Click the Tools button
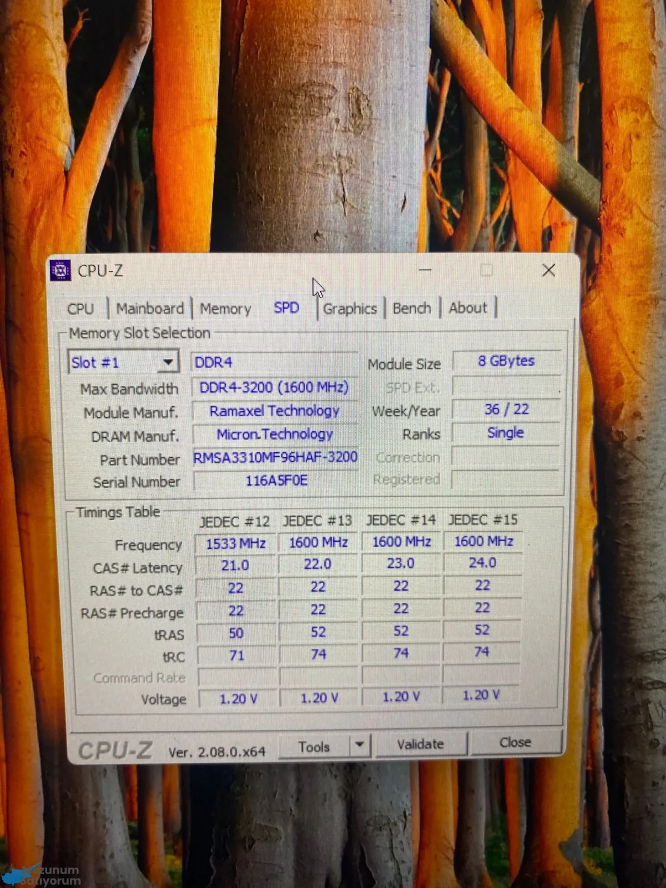Screen dimensions: 666x888 click(x=314, y=746)
